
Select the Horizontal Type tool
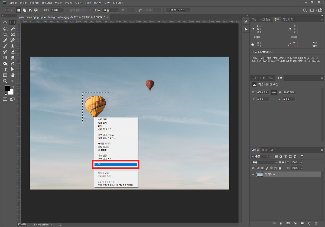click(x=5, y=69)
